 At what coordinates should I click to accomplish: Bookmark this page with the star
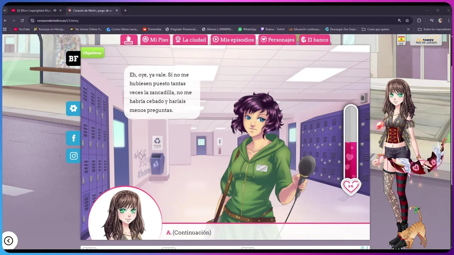tap(407, 21)
